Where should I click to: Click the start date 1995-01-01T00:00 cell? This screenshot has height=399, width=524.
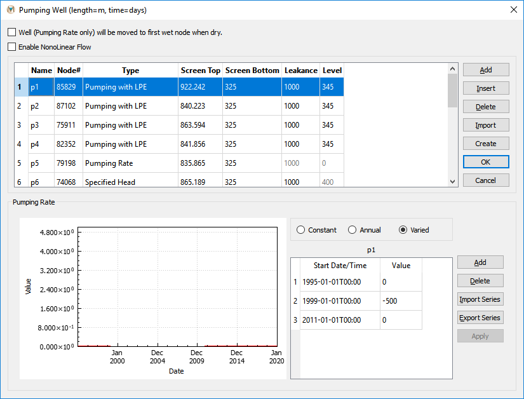coord(340,281)
